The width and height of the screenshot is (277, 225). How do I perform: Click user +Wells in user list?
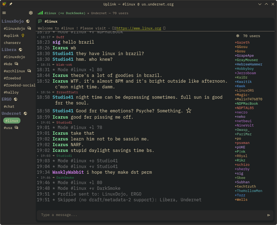coord(241,200)
